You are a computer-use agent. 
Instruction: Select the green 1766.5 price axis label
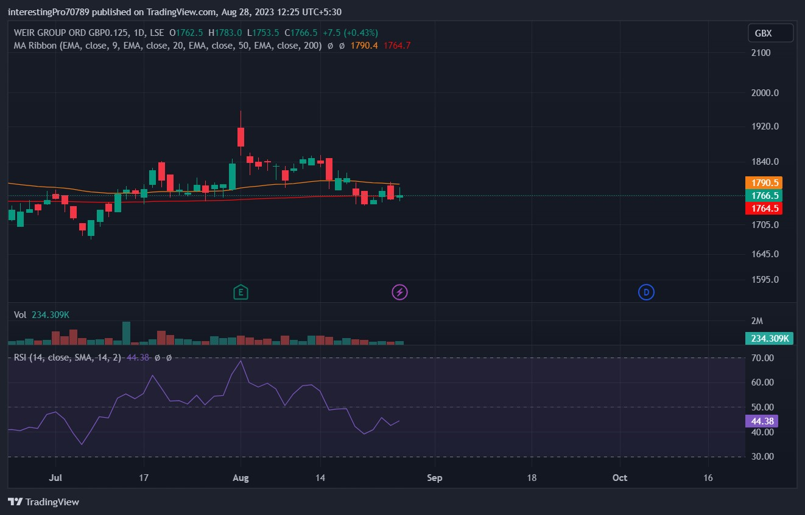click(x=764, y=195)
